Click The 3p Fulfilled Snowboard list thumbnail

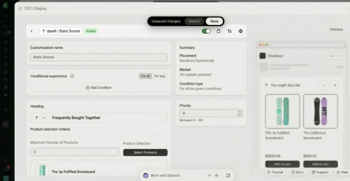(x=42, y=170)
